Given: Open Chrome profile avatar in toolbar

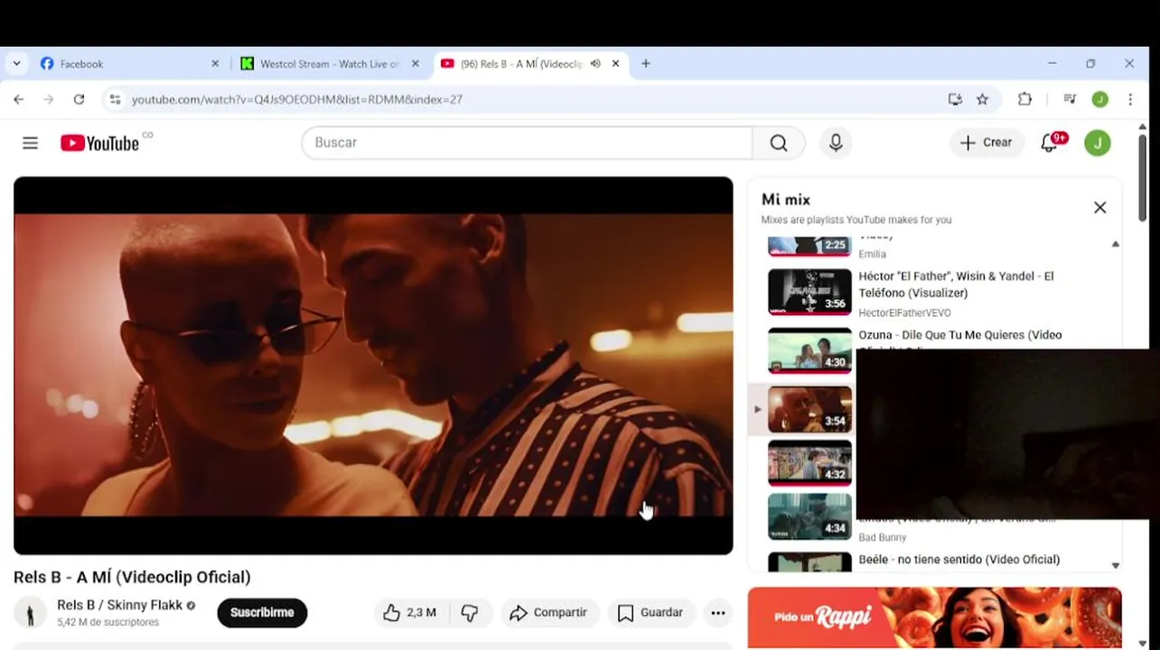Looking at the screenshot, I should point(1099,99).
